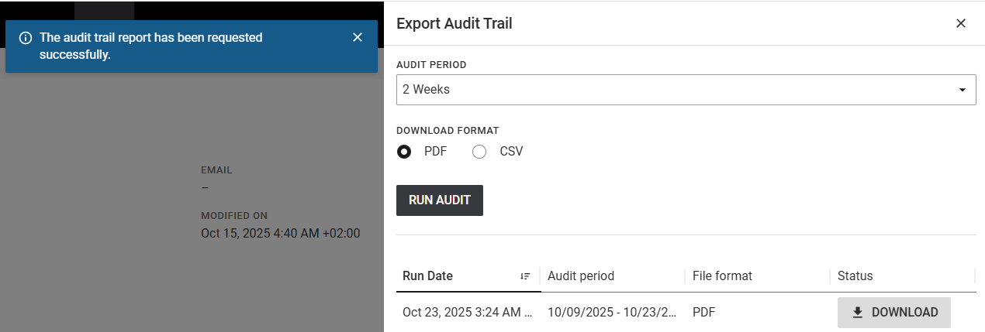Click the notification message text
The width and height of the screenshot is (985, 332).
point(151,46)
